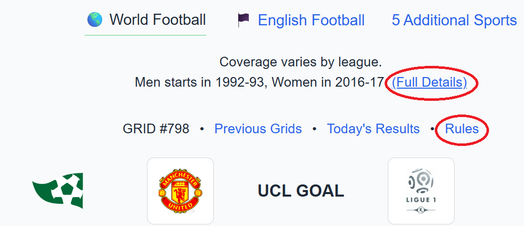This screenshot has height=226, width=524.
Task: Select the Manchester United crest tile
Action: tap(180, 191)
